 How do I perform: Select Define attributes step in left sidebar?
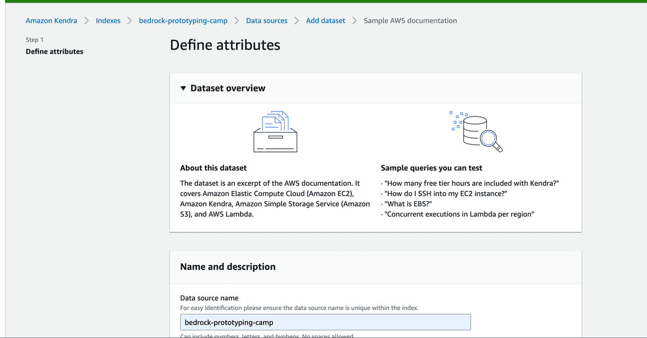click(54, 52)
